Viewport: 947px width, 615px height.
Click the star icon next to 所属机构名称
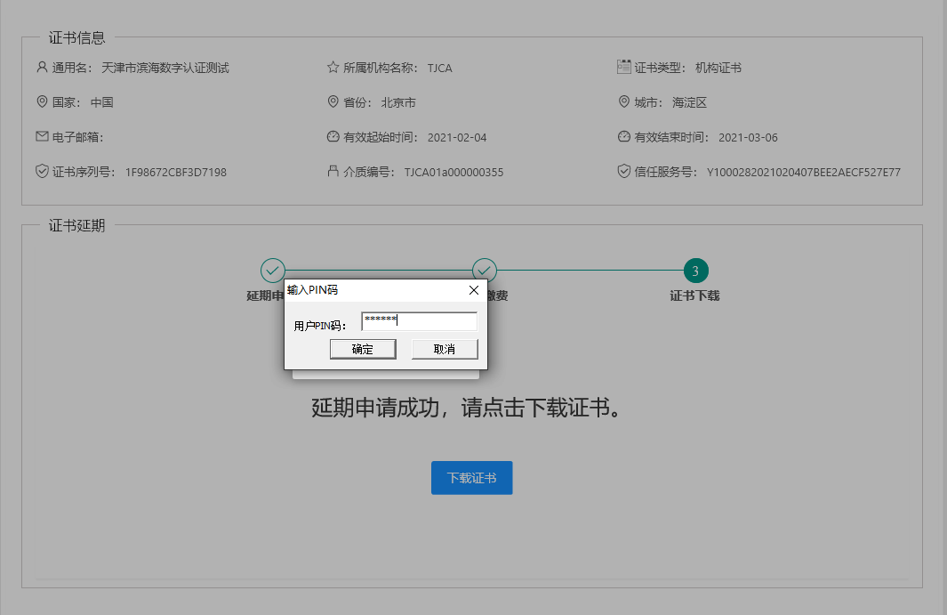pyautogui.click(x=333, y=67)
